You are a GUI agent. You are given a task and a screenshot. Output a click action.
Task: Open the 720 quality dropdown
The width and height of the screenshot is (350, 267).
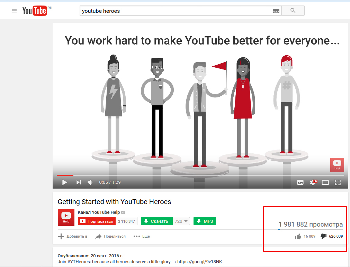181,221
